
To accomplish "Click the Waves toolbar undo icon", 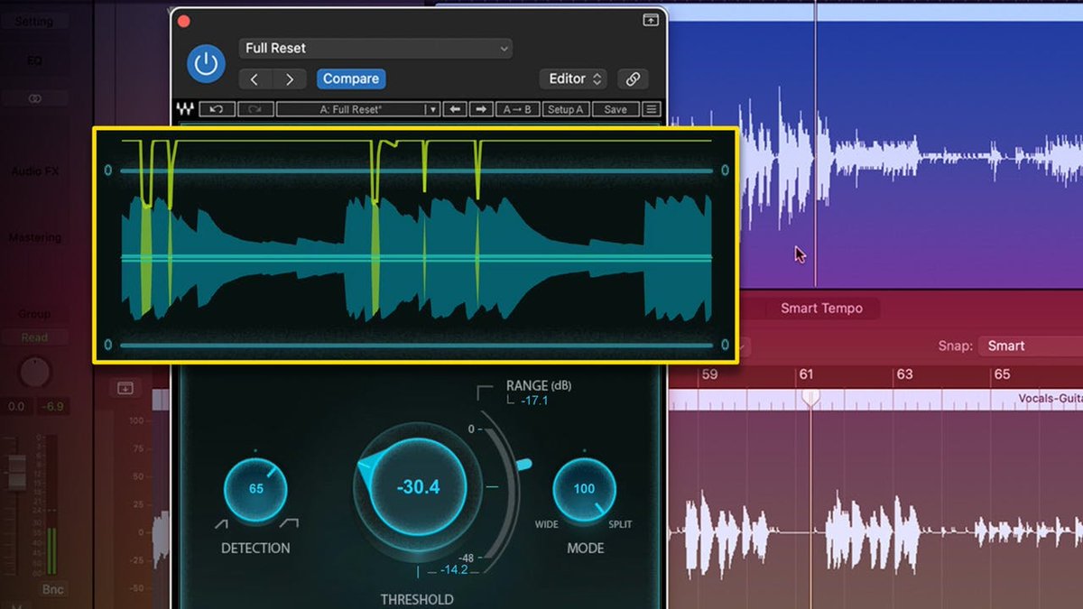I will coord(217,109).
